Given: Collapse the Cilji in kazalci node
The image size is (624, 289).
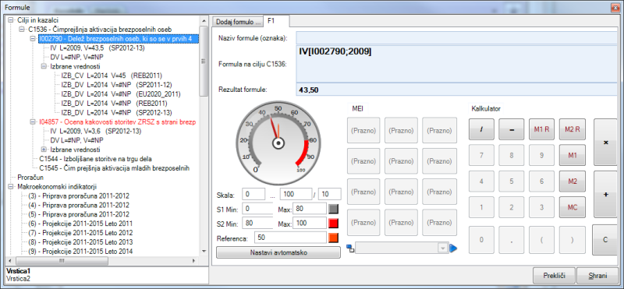Looking at the screenshot, I should point(11,19).
